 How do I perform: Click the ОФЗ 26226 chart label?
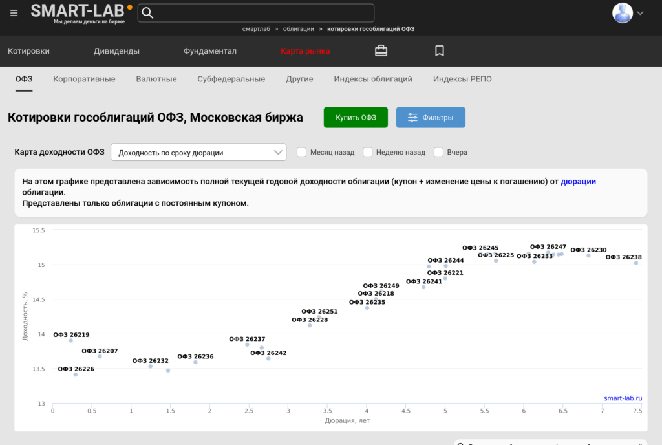pos(76,369)
